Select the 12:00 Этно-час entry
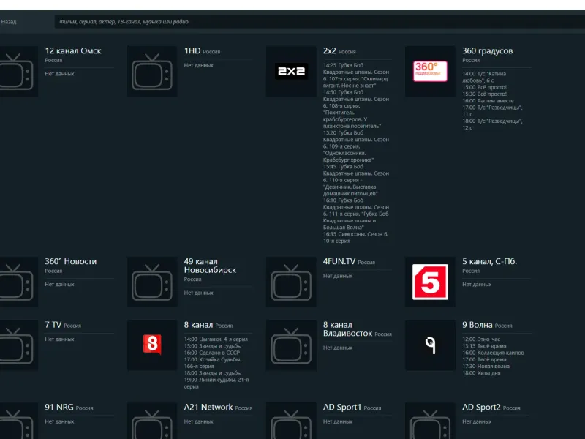The width and height of the screenshot is (585, 439). point(481,339)
